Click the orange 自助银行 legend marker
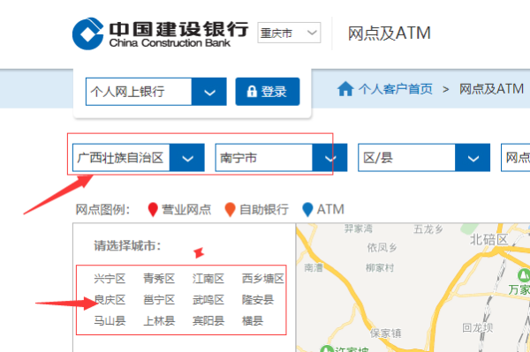Viewport: 530px width, 352px height. (x=230, y=210)
